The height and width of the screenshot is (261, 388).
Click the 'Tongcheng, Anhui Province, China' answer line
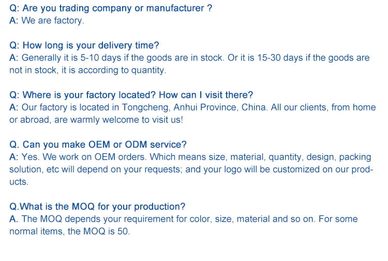click(x=192, y=108)
